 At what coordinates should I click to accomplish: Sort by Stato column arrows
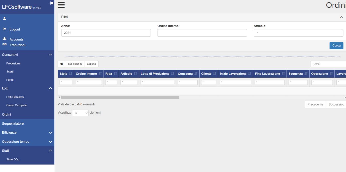tap(70, 74)
